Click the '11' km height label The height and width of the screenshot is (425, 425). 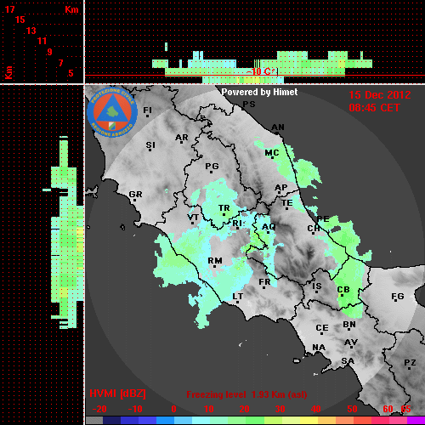point(42,41)
